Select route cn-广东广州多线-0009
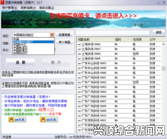 click(119, 111)
